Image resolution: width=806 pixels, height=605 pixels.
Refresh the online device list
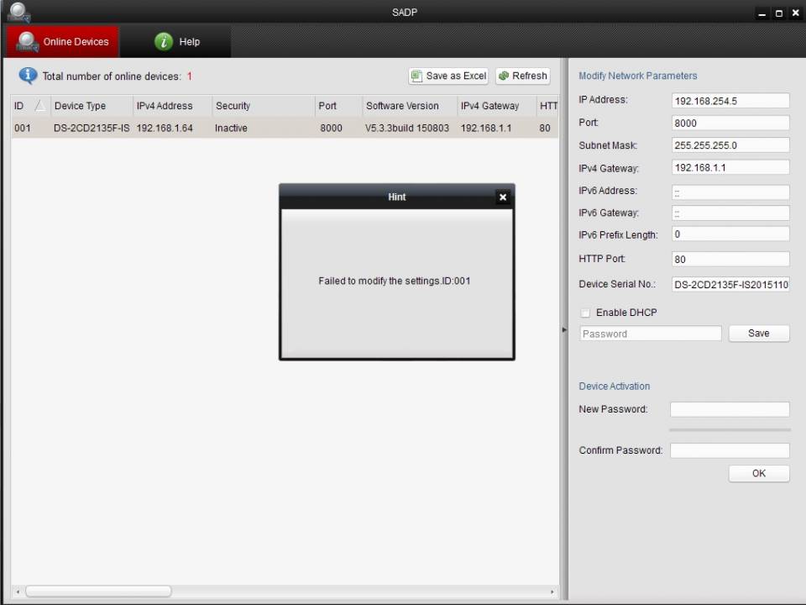tap(523, 76)
